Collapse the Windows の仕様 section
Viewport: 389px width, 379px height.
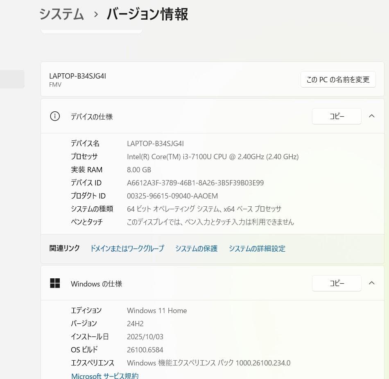point(371,283)
